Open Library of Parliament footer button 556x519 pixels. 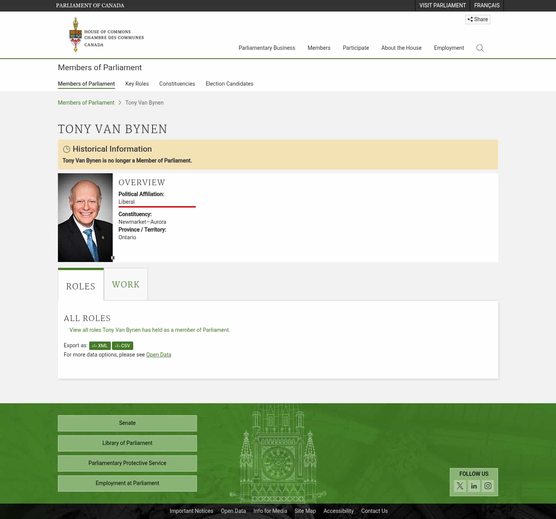127,443
